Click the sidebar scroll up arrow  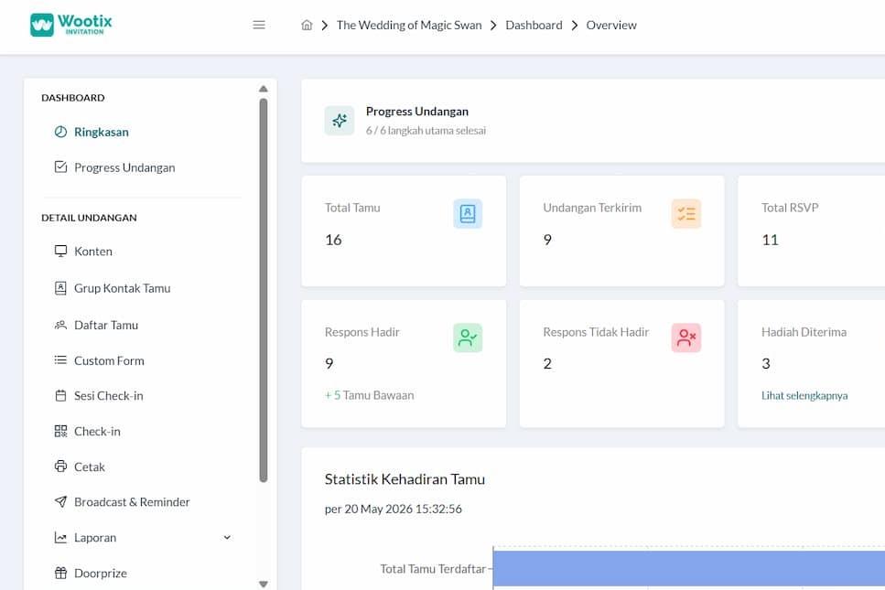pos(263,89)
